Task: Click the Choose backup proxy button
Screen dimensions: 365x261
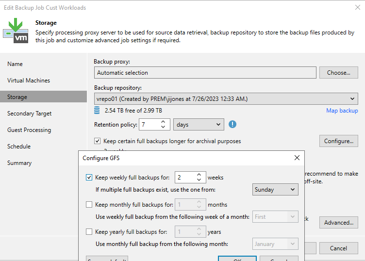Action: coord(338,73)
